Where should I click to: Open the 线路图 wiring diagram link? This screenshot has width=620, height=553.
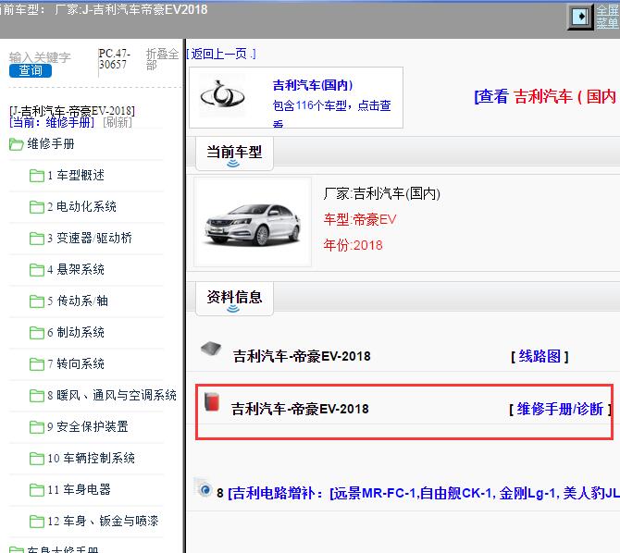[x=539, y=356]
